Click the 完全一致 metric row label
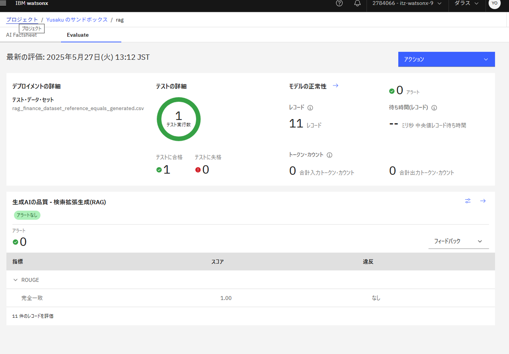The height and width of the screenshot is (354, 509). point(32,298)
